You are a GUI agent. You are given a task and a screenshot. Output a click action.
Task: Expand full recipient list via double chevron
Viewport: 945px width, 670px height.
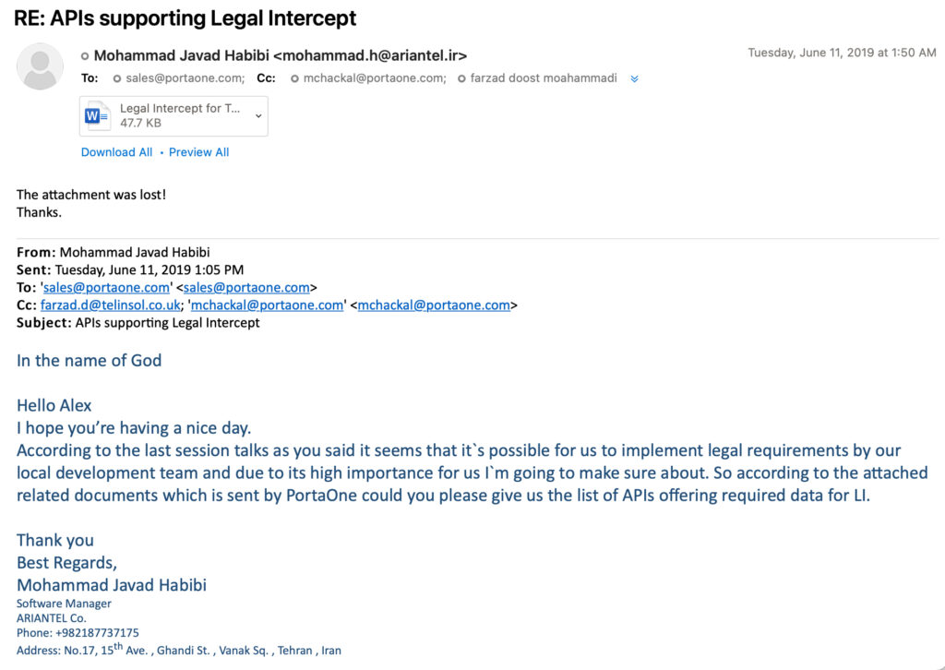[x=634, y=78]
